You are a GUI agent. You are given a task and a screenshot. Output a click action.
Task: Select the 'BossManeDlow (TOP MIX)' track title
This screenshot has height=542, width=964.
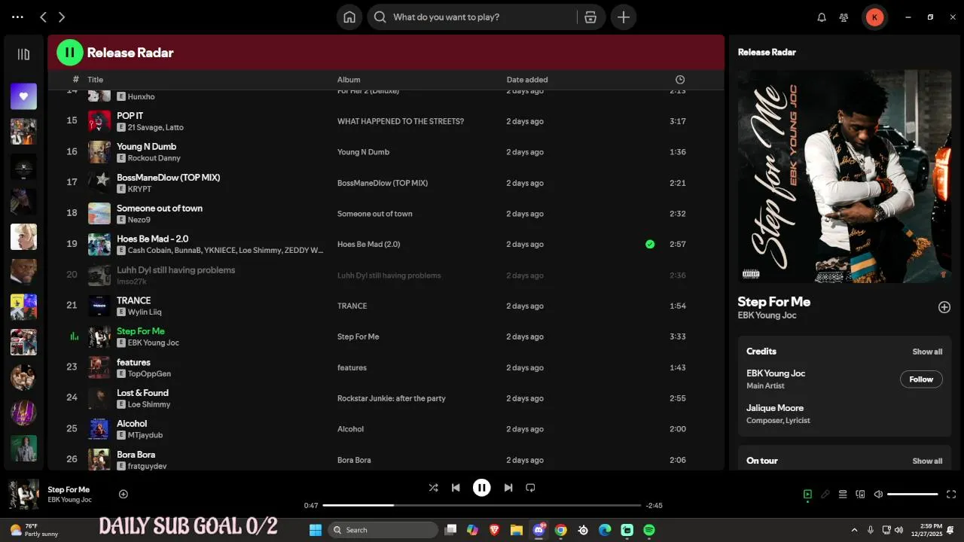coord(168,178)
